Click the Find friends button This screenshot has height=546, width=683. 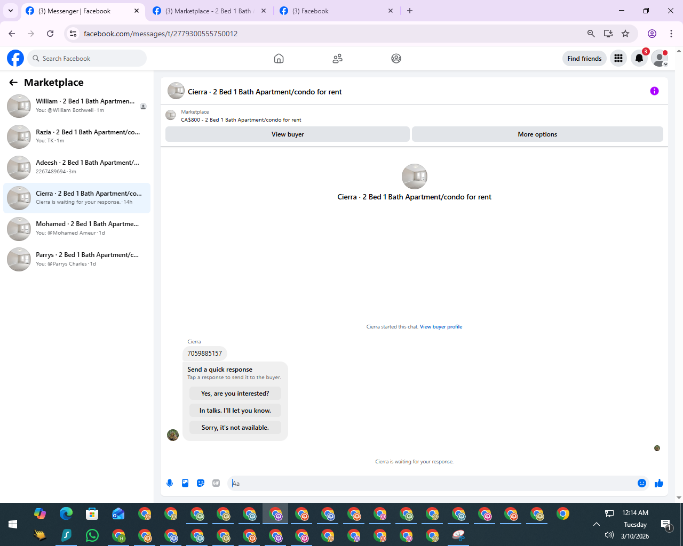click(x=584, y=59)
